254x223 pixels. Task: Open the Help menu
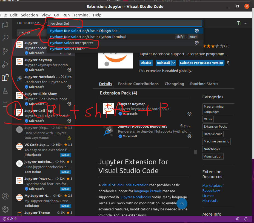point(97,15)
